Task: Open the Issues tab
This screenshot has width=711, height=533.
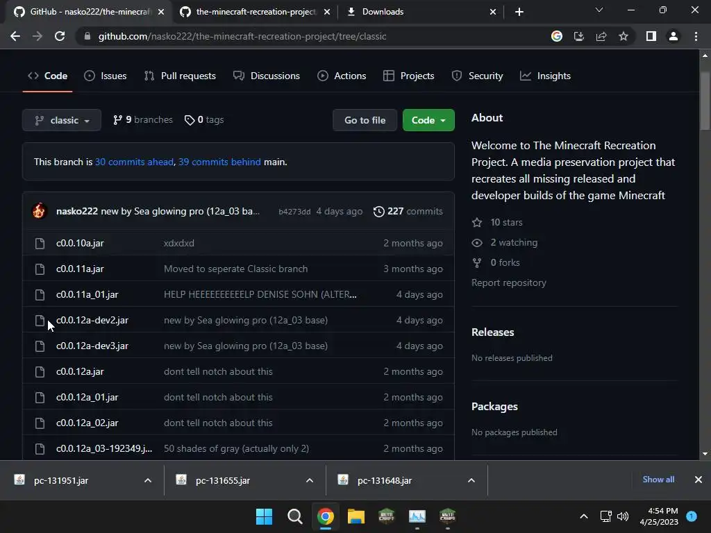Action: click(x=106, y=76)
